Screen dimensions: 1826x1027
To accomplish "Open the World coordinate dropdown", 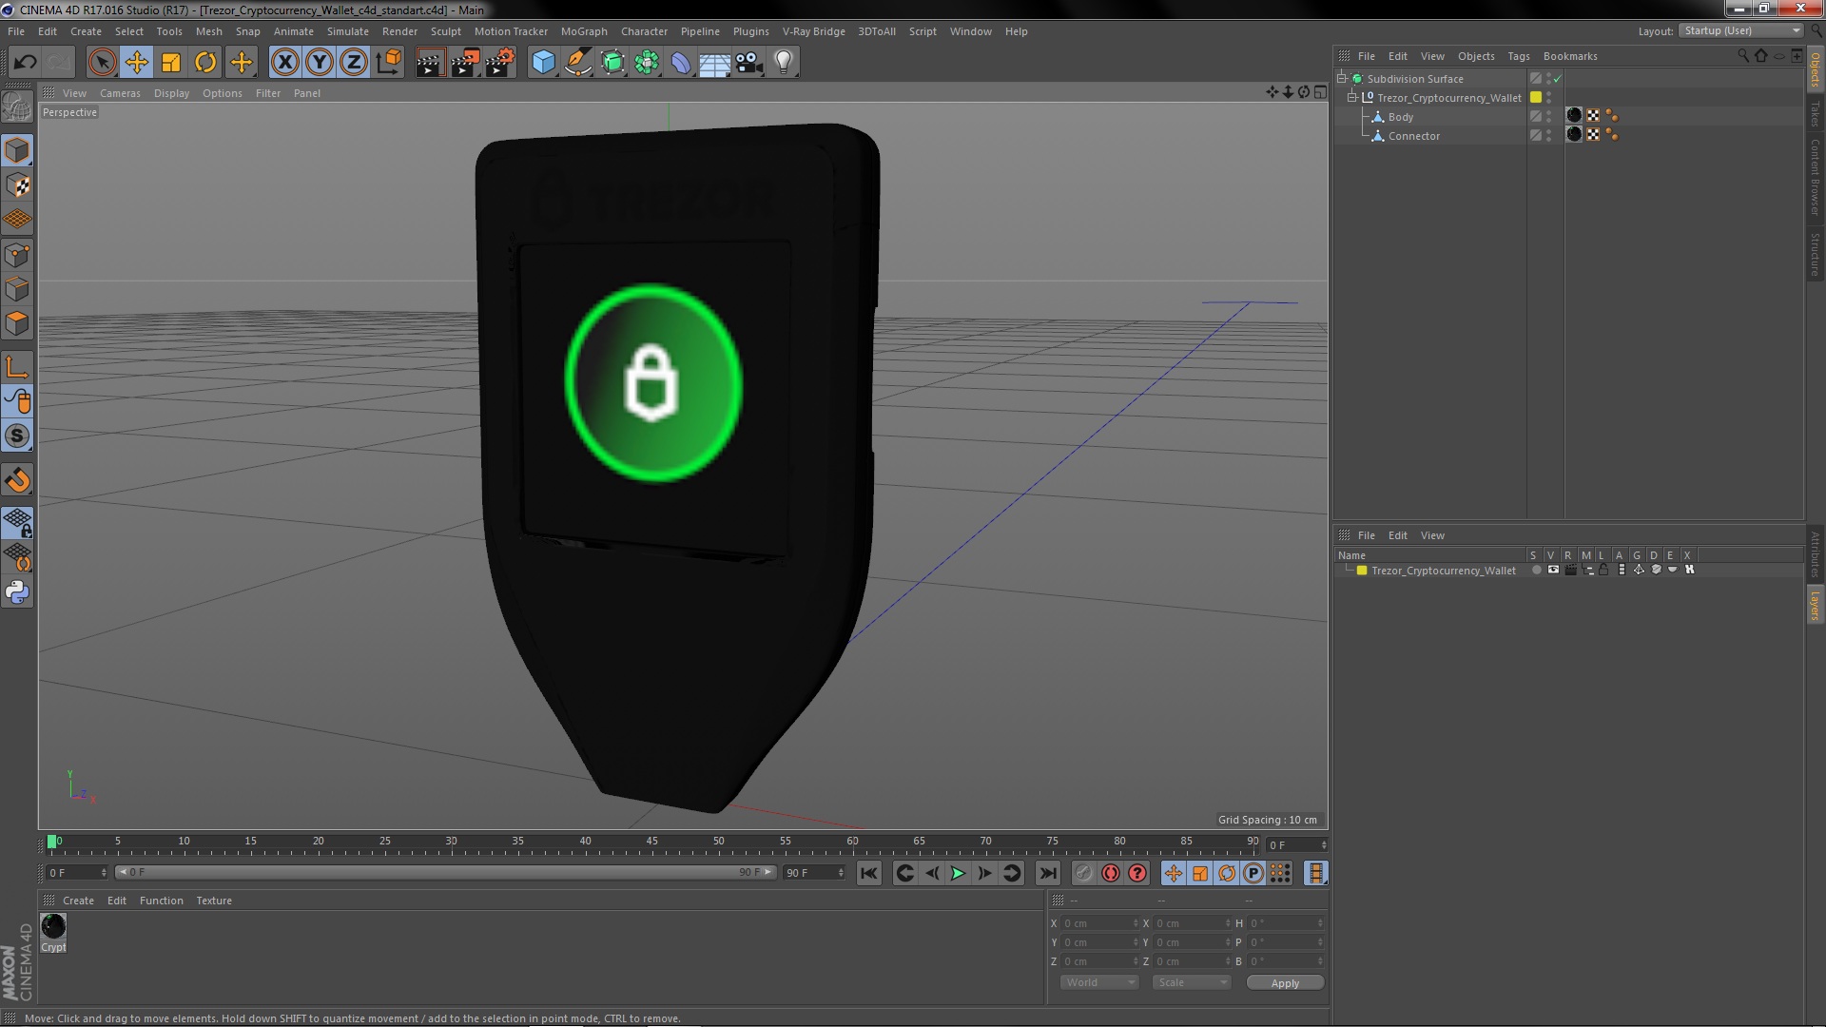I will point(1099,983).
